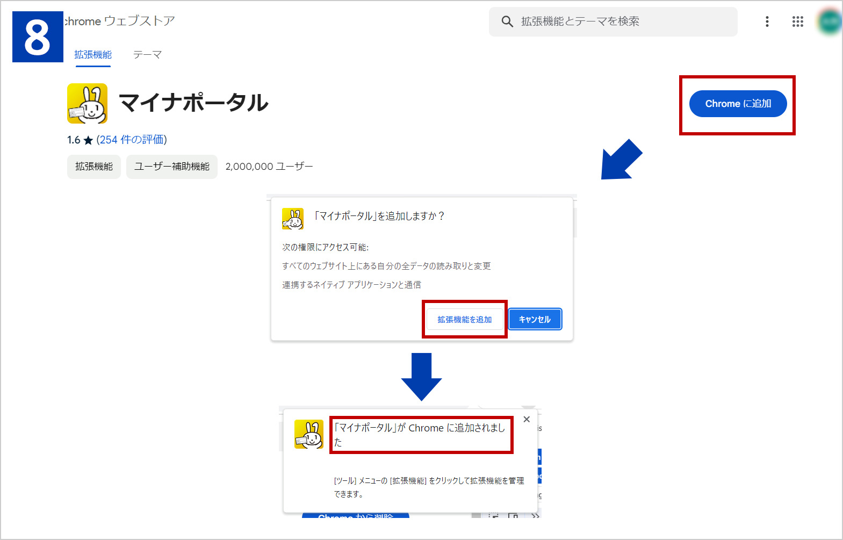The height and width of the screenshot is (540, 843).
Task: Click the 拡張機能 category chip
Action: tap(94, 167)
